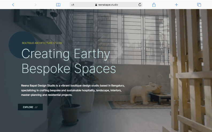The height and width of the screenshot is (132, 212).
Task: Click the wooden lattice screen in the hero image
Action: (191, 71)
